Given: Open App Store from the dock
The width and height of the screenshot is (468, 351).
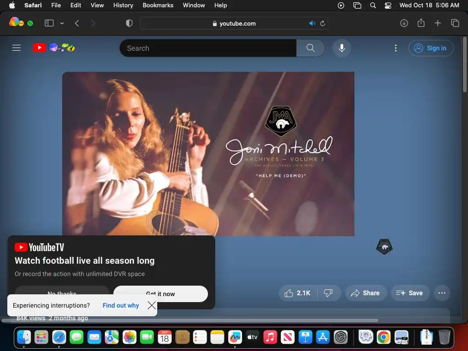Looking at the screenshot, I should click(323, 337).
